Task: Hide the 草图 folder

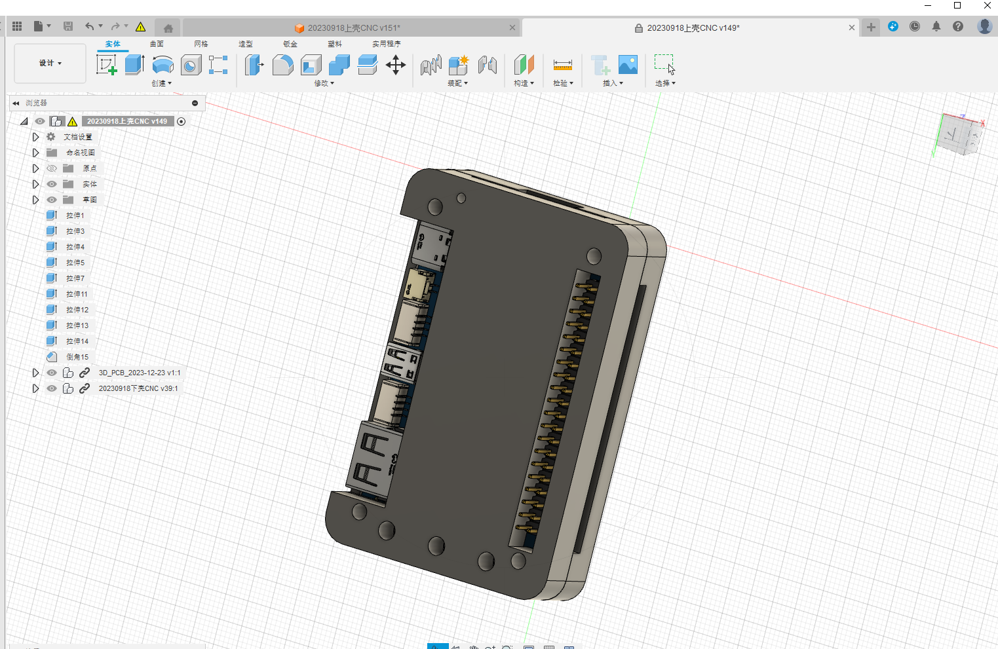Action: pos(52,200)
